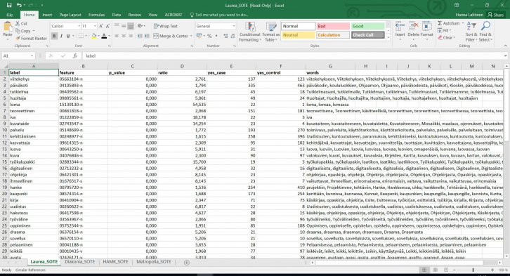This screenshot has width=510, height=276.
Task: Open the Name Box dropdown arrow
Action: 32,56
